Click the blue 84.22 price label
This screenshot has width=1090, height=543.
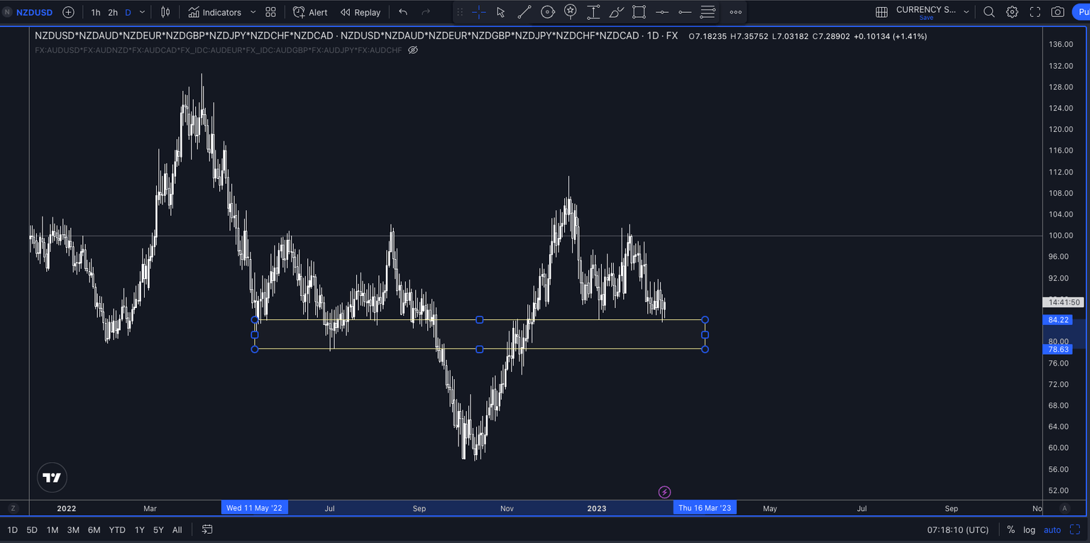click(x=1057, y=319)
